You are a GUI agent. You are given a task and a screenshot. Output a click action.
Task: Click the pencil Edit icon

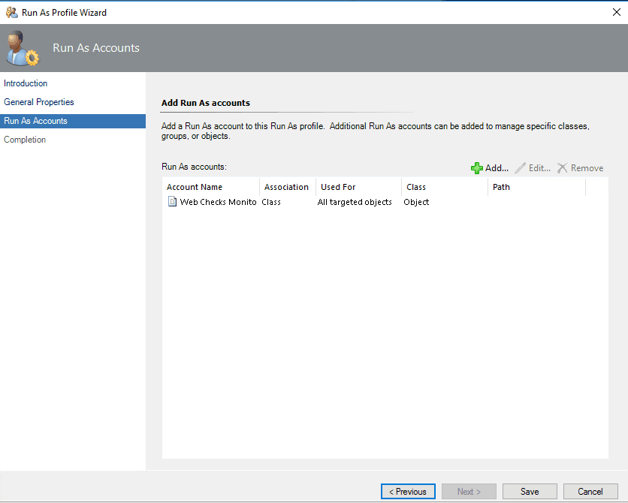point(520,168)
